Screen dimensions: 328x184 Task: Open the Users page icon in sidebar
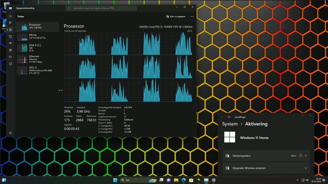(10, 50)
